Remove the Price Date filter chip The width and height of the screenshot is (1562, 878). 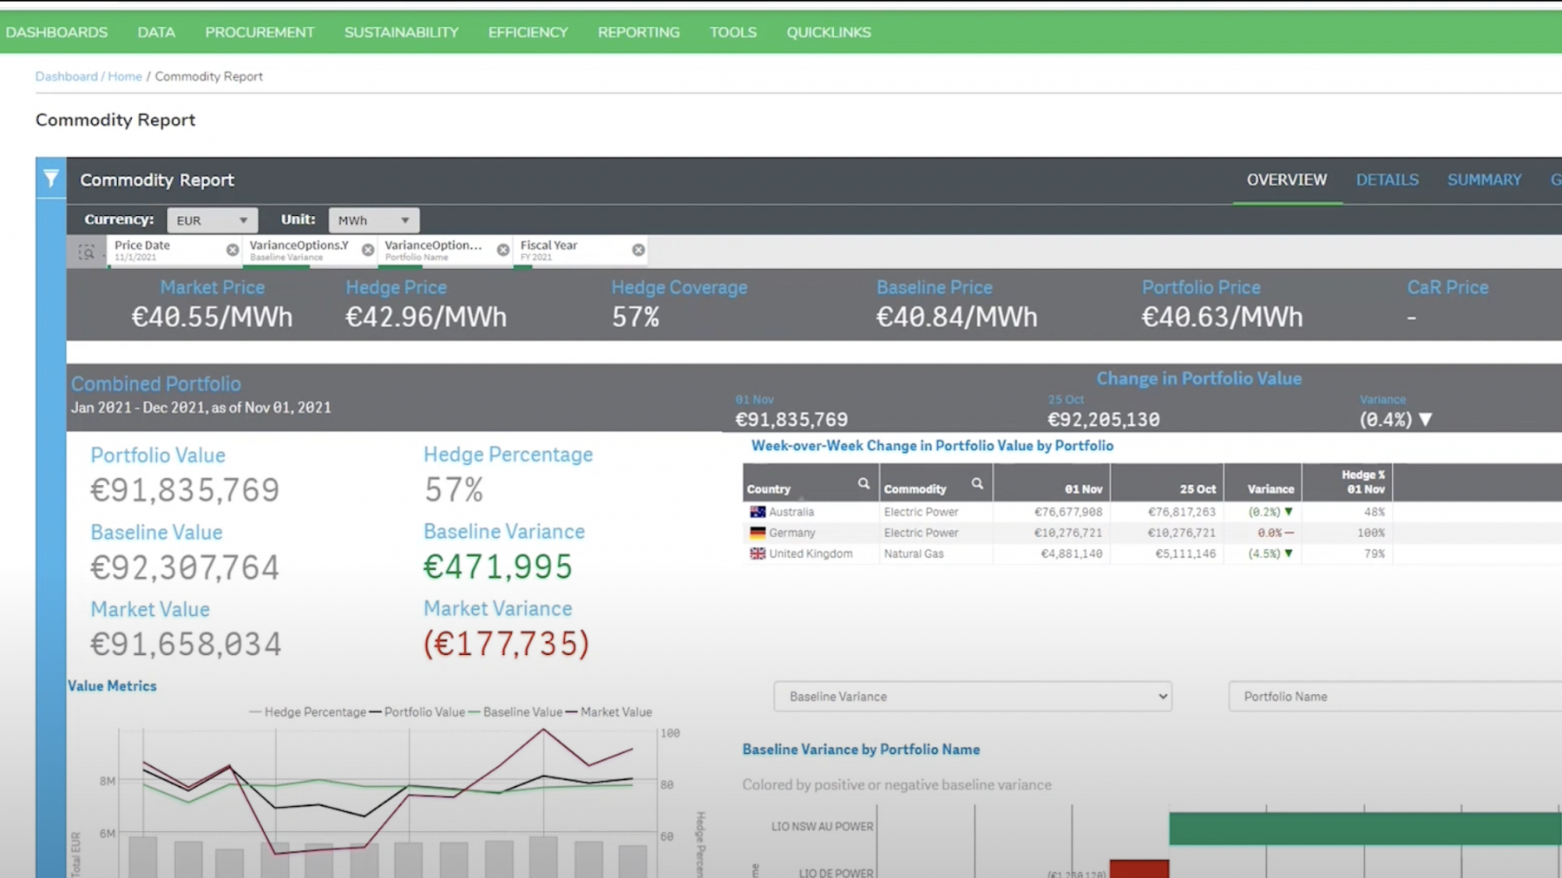pos(233,250)
